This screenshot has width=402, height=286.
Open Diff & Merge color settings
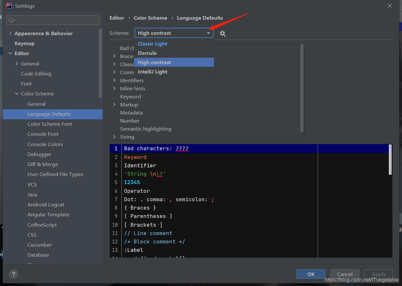point(43,164)
